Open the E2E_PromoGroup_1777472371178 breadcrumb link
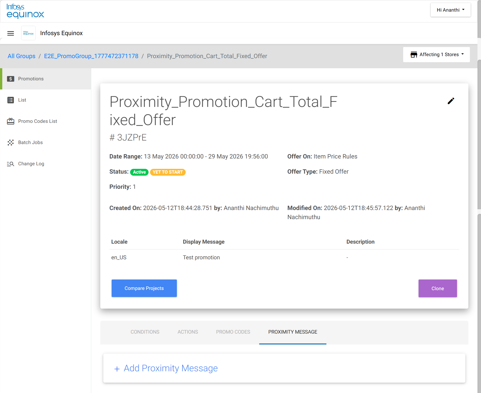Screen dimensions: 481x393 coord(91,56)
